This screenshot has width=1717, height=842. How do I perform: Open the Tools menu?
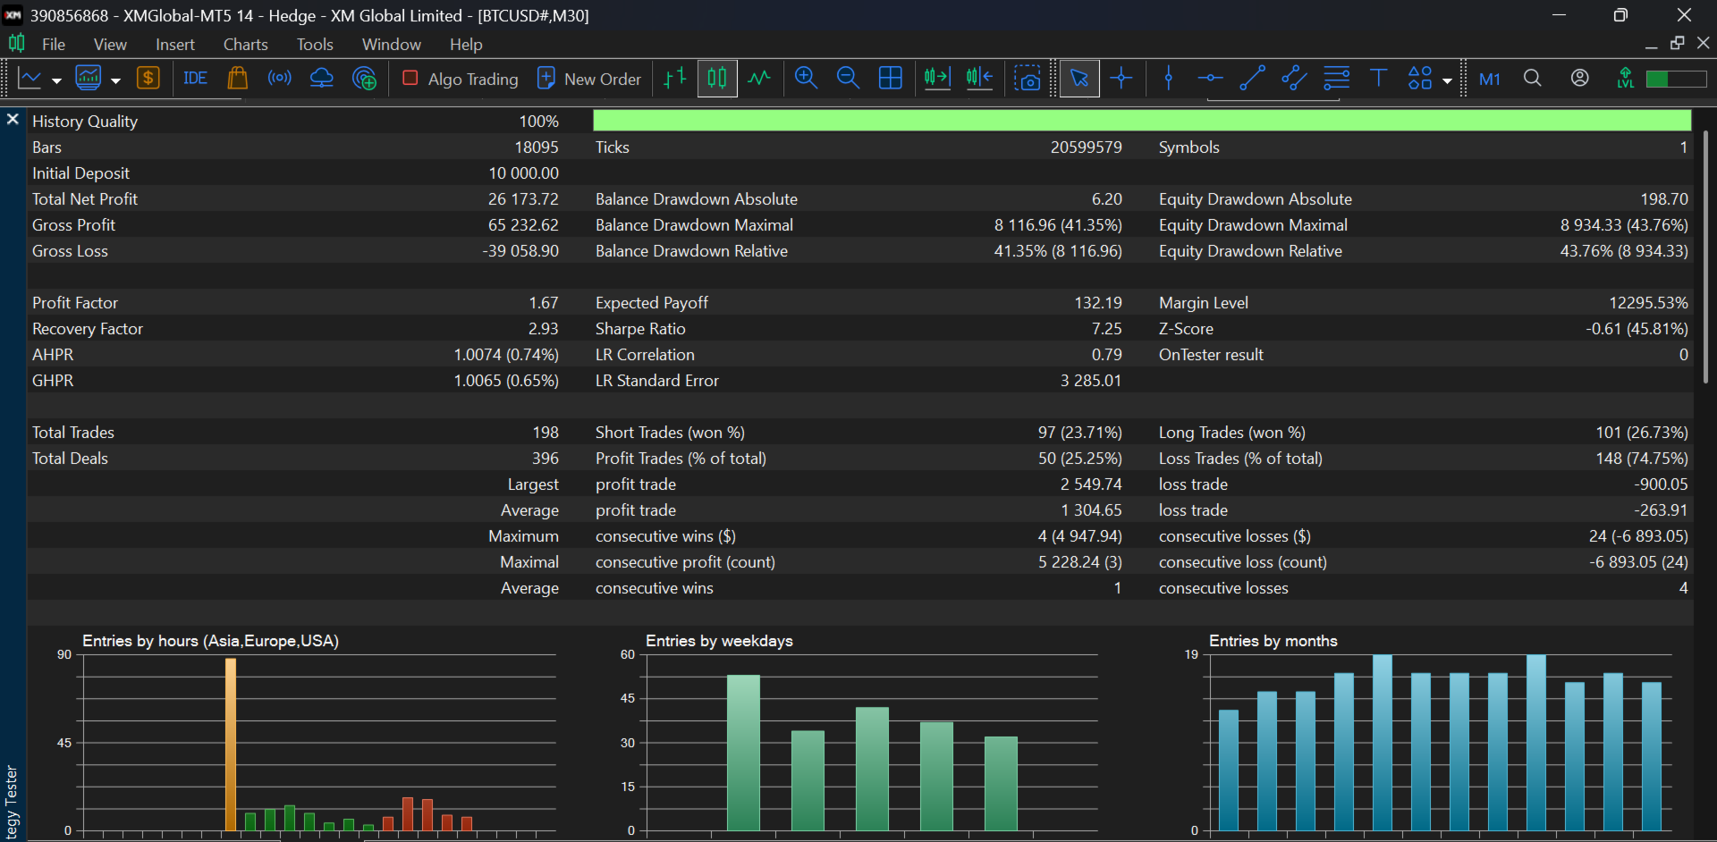[x=315, y=44]
